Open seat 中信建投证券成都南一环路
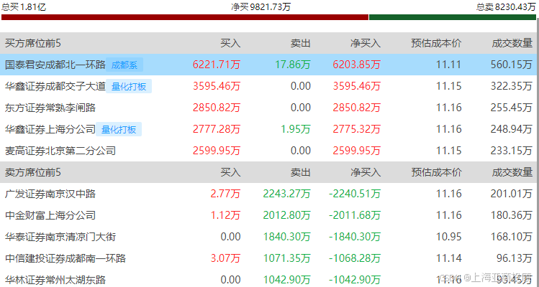 tap(65, 258)
